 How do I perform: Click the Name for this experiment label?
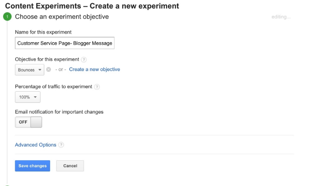(43, 32)
